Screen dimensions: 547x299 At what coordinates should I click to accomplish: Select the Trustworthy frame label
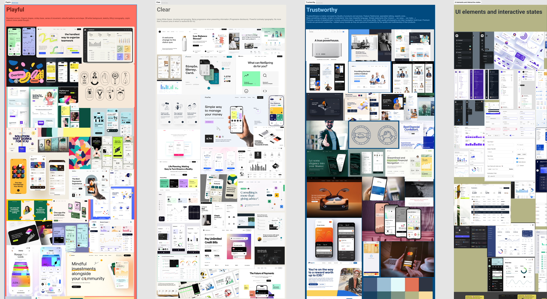[310, 2]
